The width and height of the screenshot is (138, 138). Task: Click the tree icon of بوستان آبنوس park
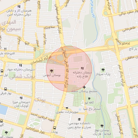[x=51, y=71]
